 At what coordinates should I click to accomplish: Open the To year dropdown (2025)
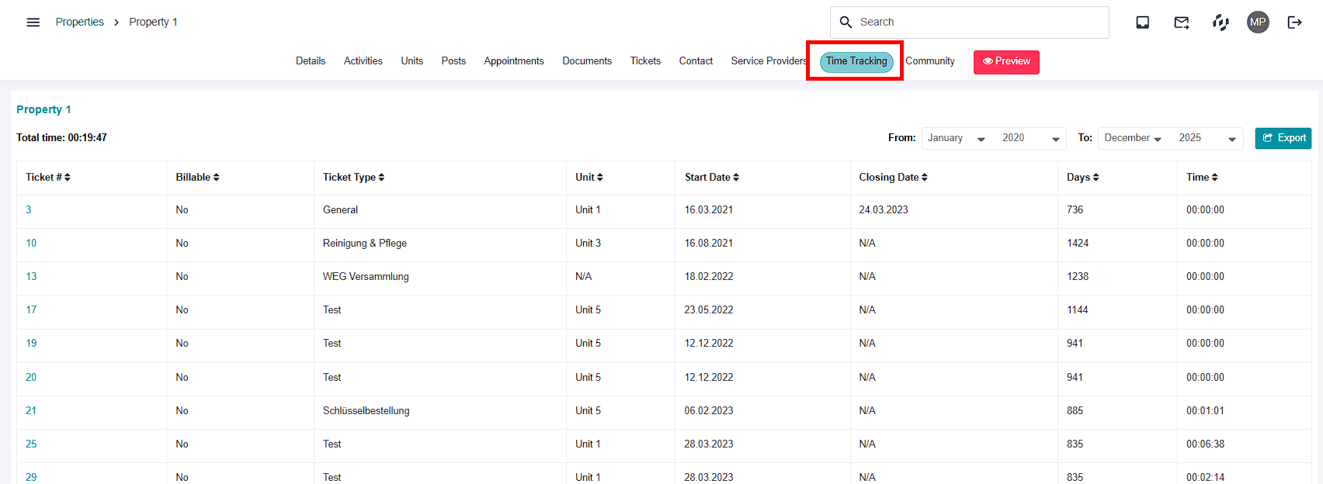click(1207, 138)
